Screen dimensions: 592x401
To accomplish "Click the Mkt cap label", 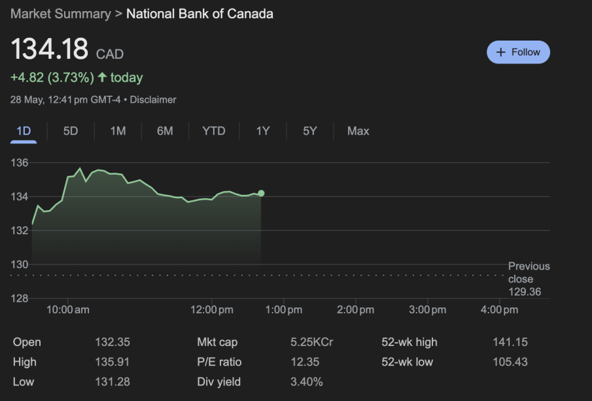I will (217, 342).
